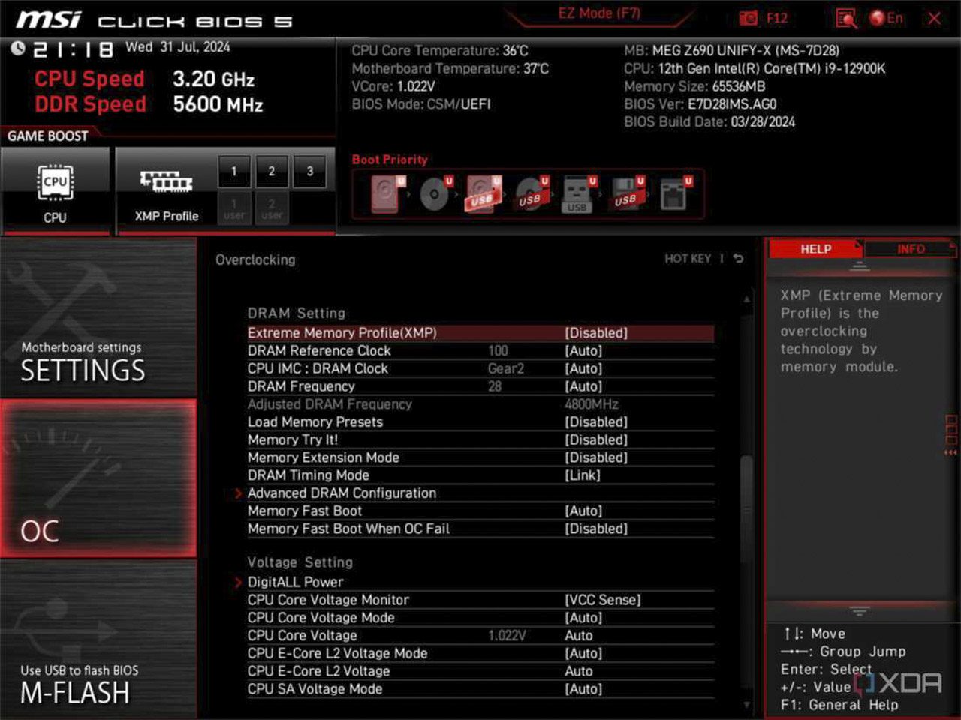Click the network boot device icon
This screenshot has width=961, height=720.
(673, 195)
